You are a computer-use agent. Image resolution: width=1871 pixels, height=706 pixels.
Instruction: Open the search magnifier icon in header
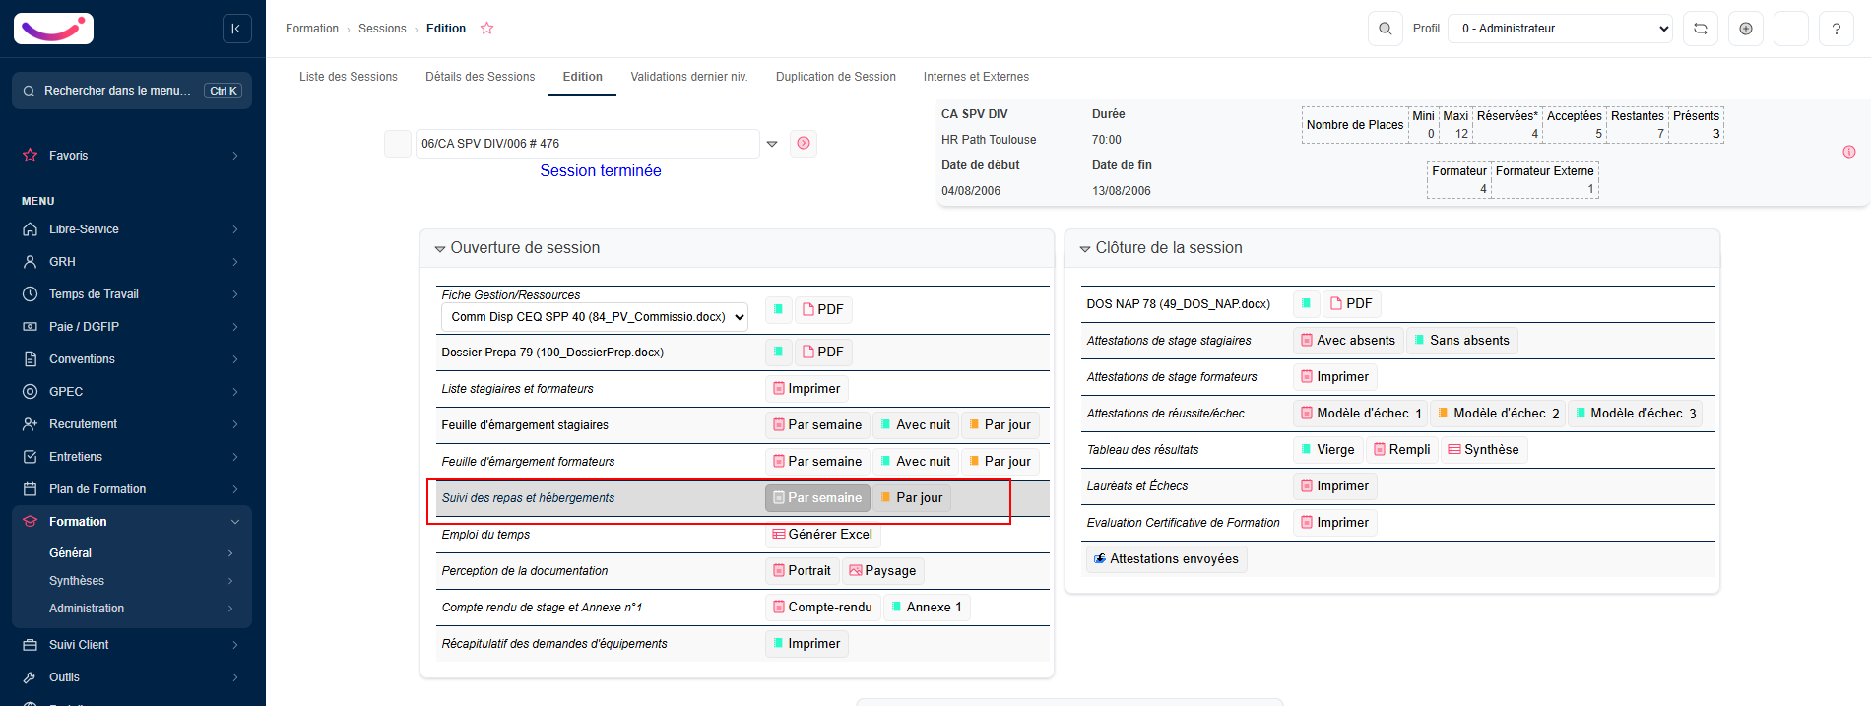click(1385, 29)
